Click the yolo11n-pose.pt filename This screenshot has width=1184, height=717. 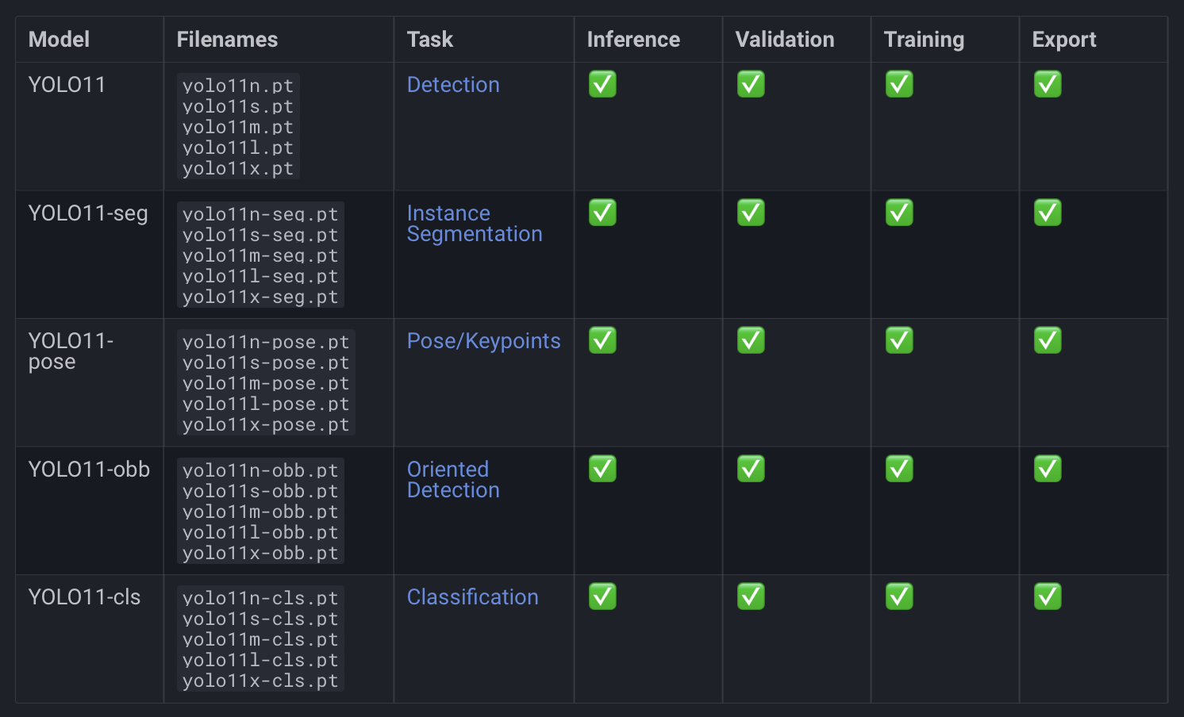point(266,342)
